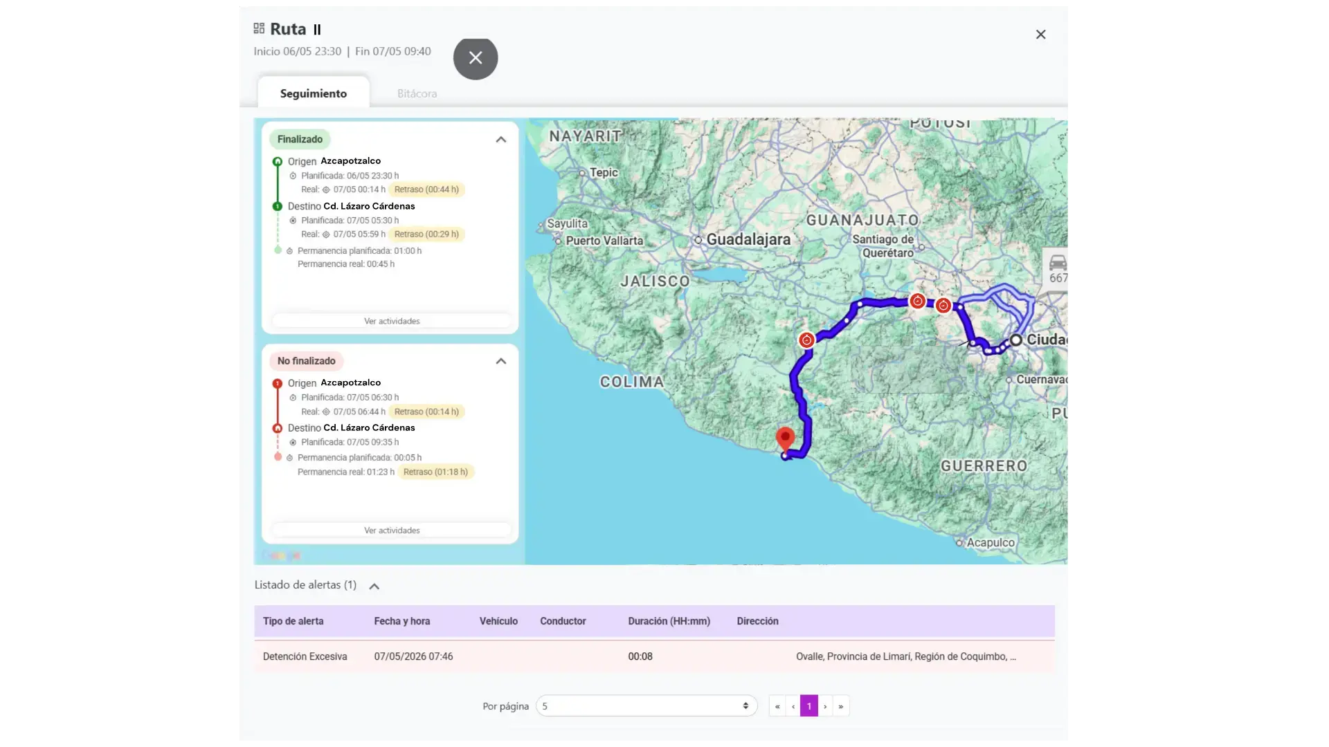This screenshot has height=747, width=1329.
Task: Click the dark circular close button
Action: tap(476, 58)
